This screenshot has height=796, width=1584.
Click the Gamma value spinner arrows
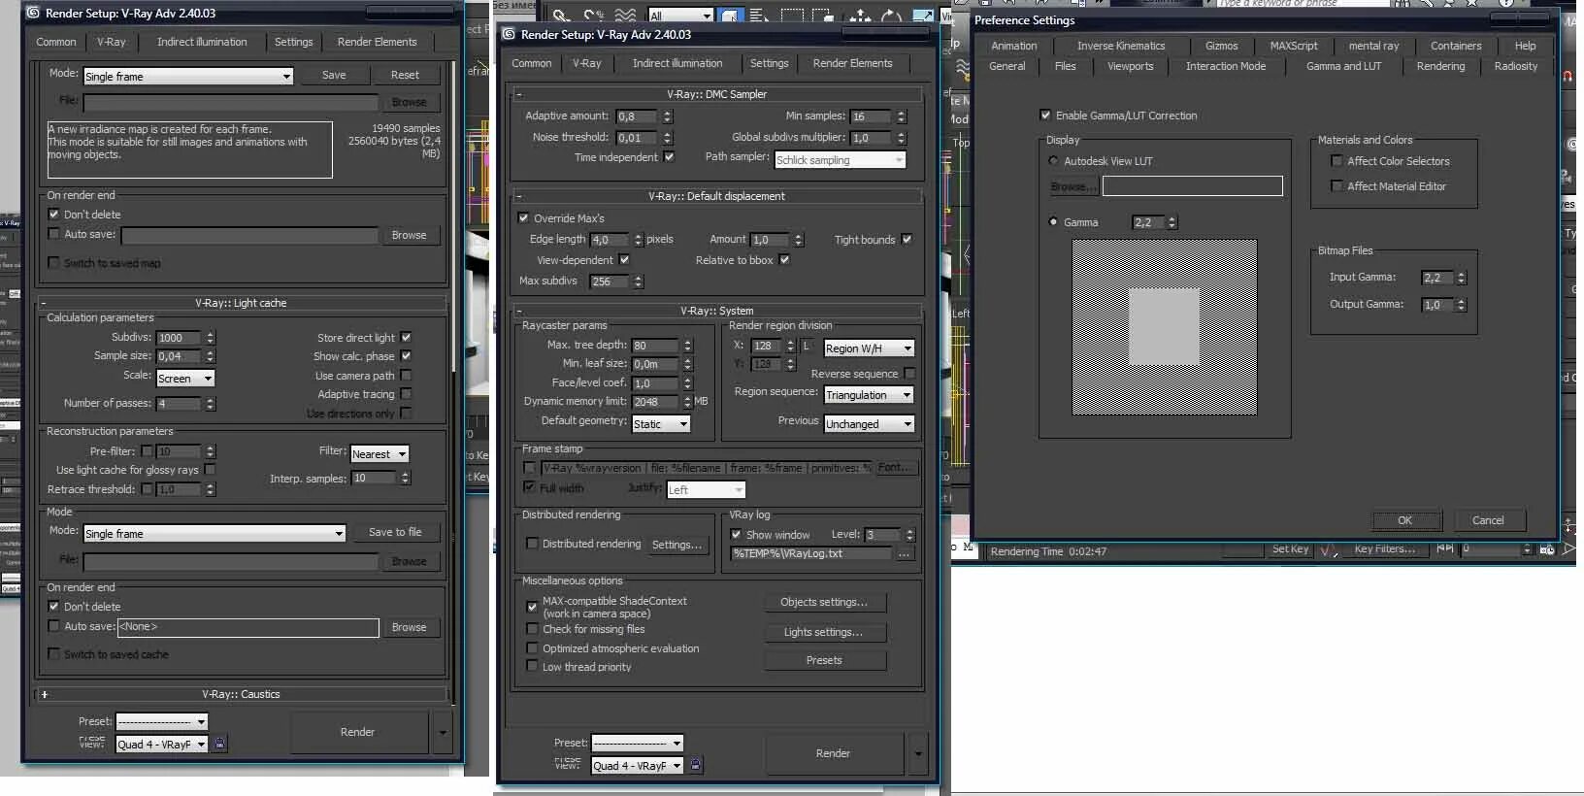coord(1171,222)
